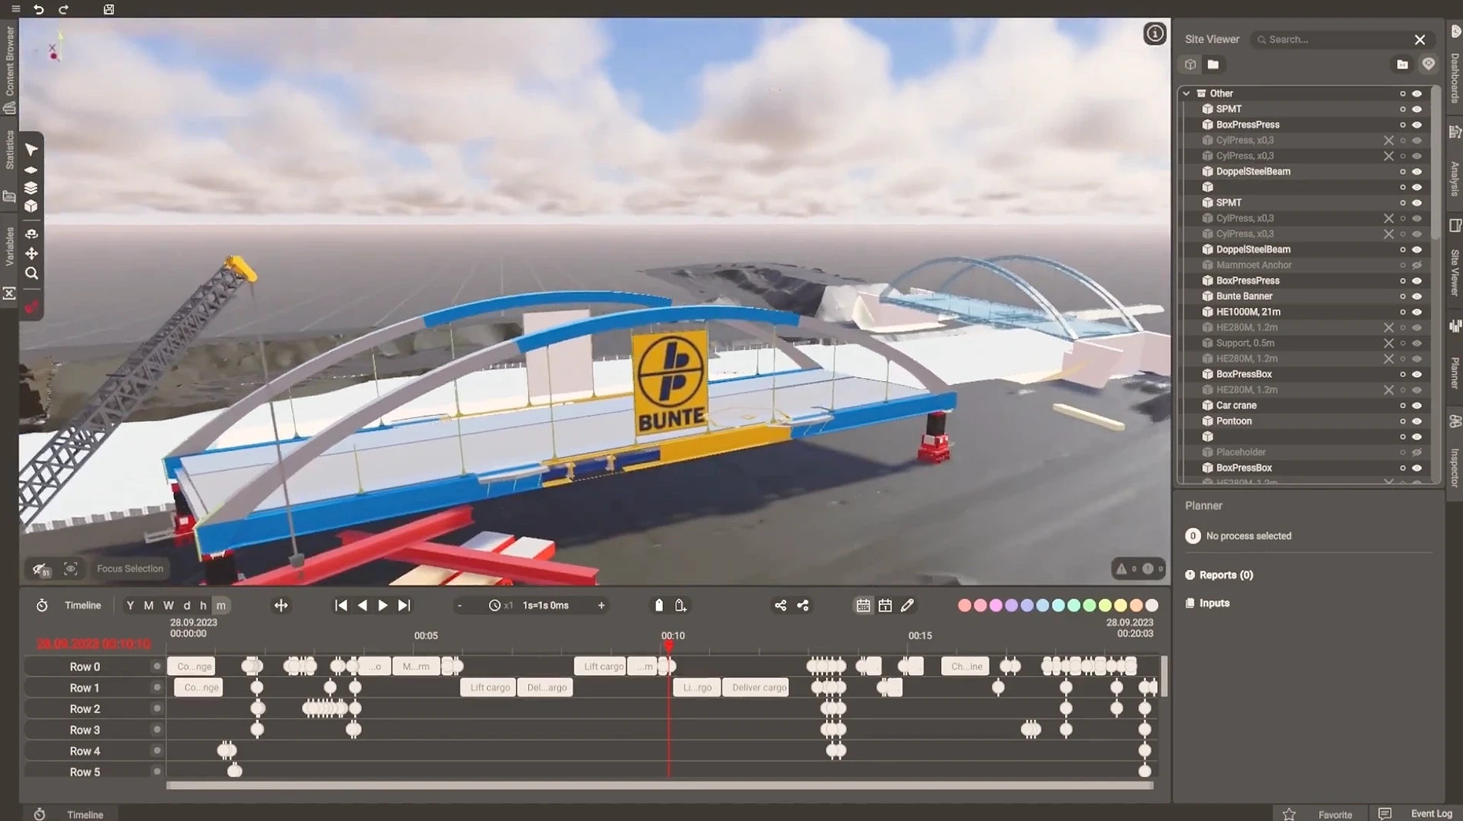Choose the stacked layers tool
Screen dimensions: 1463x821
pos(31,187)
